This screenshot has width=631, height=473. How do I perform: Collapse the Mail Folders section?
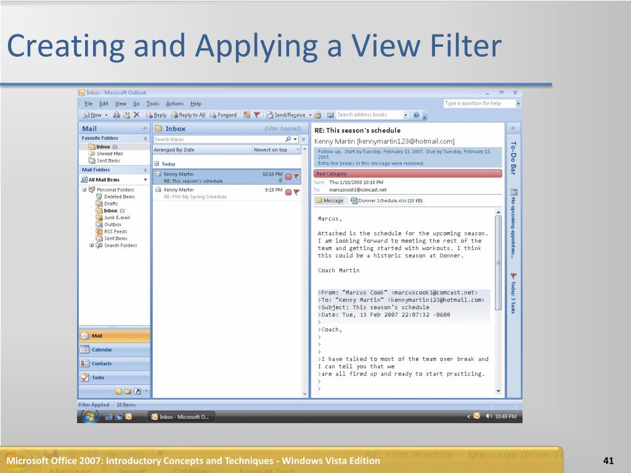[145, 170]
